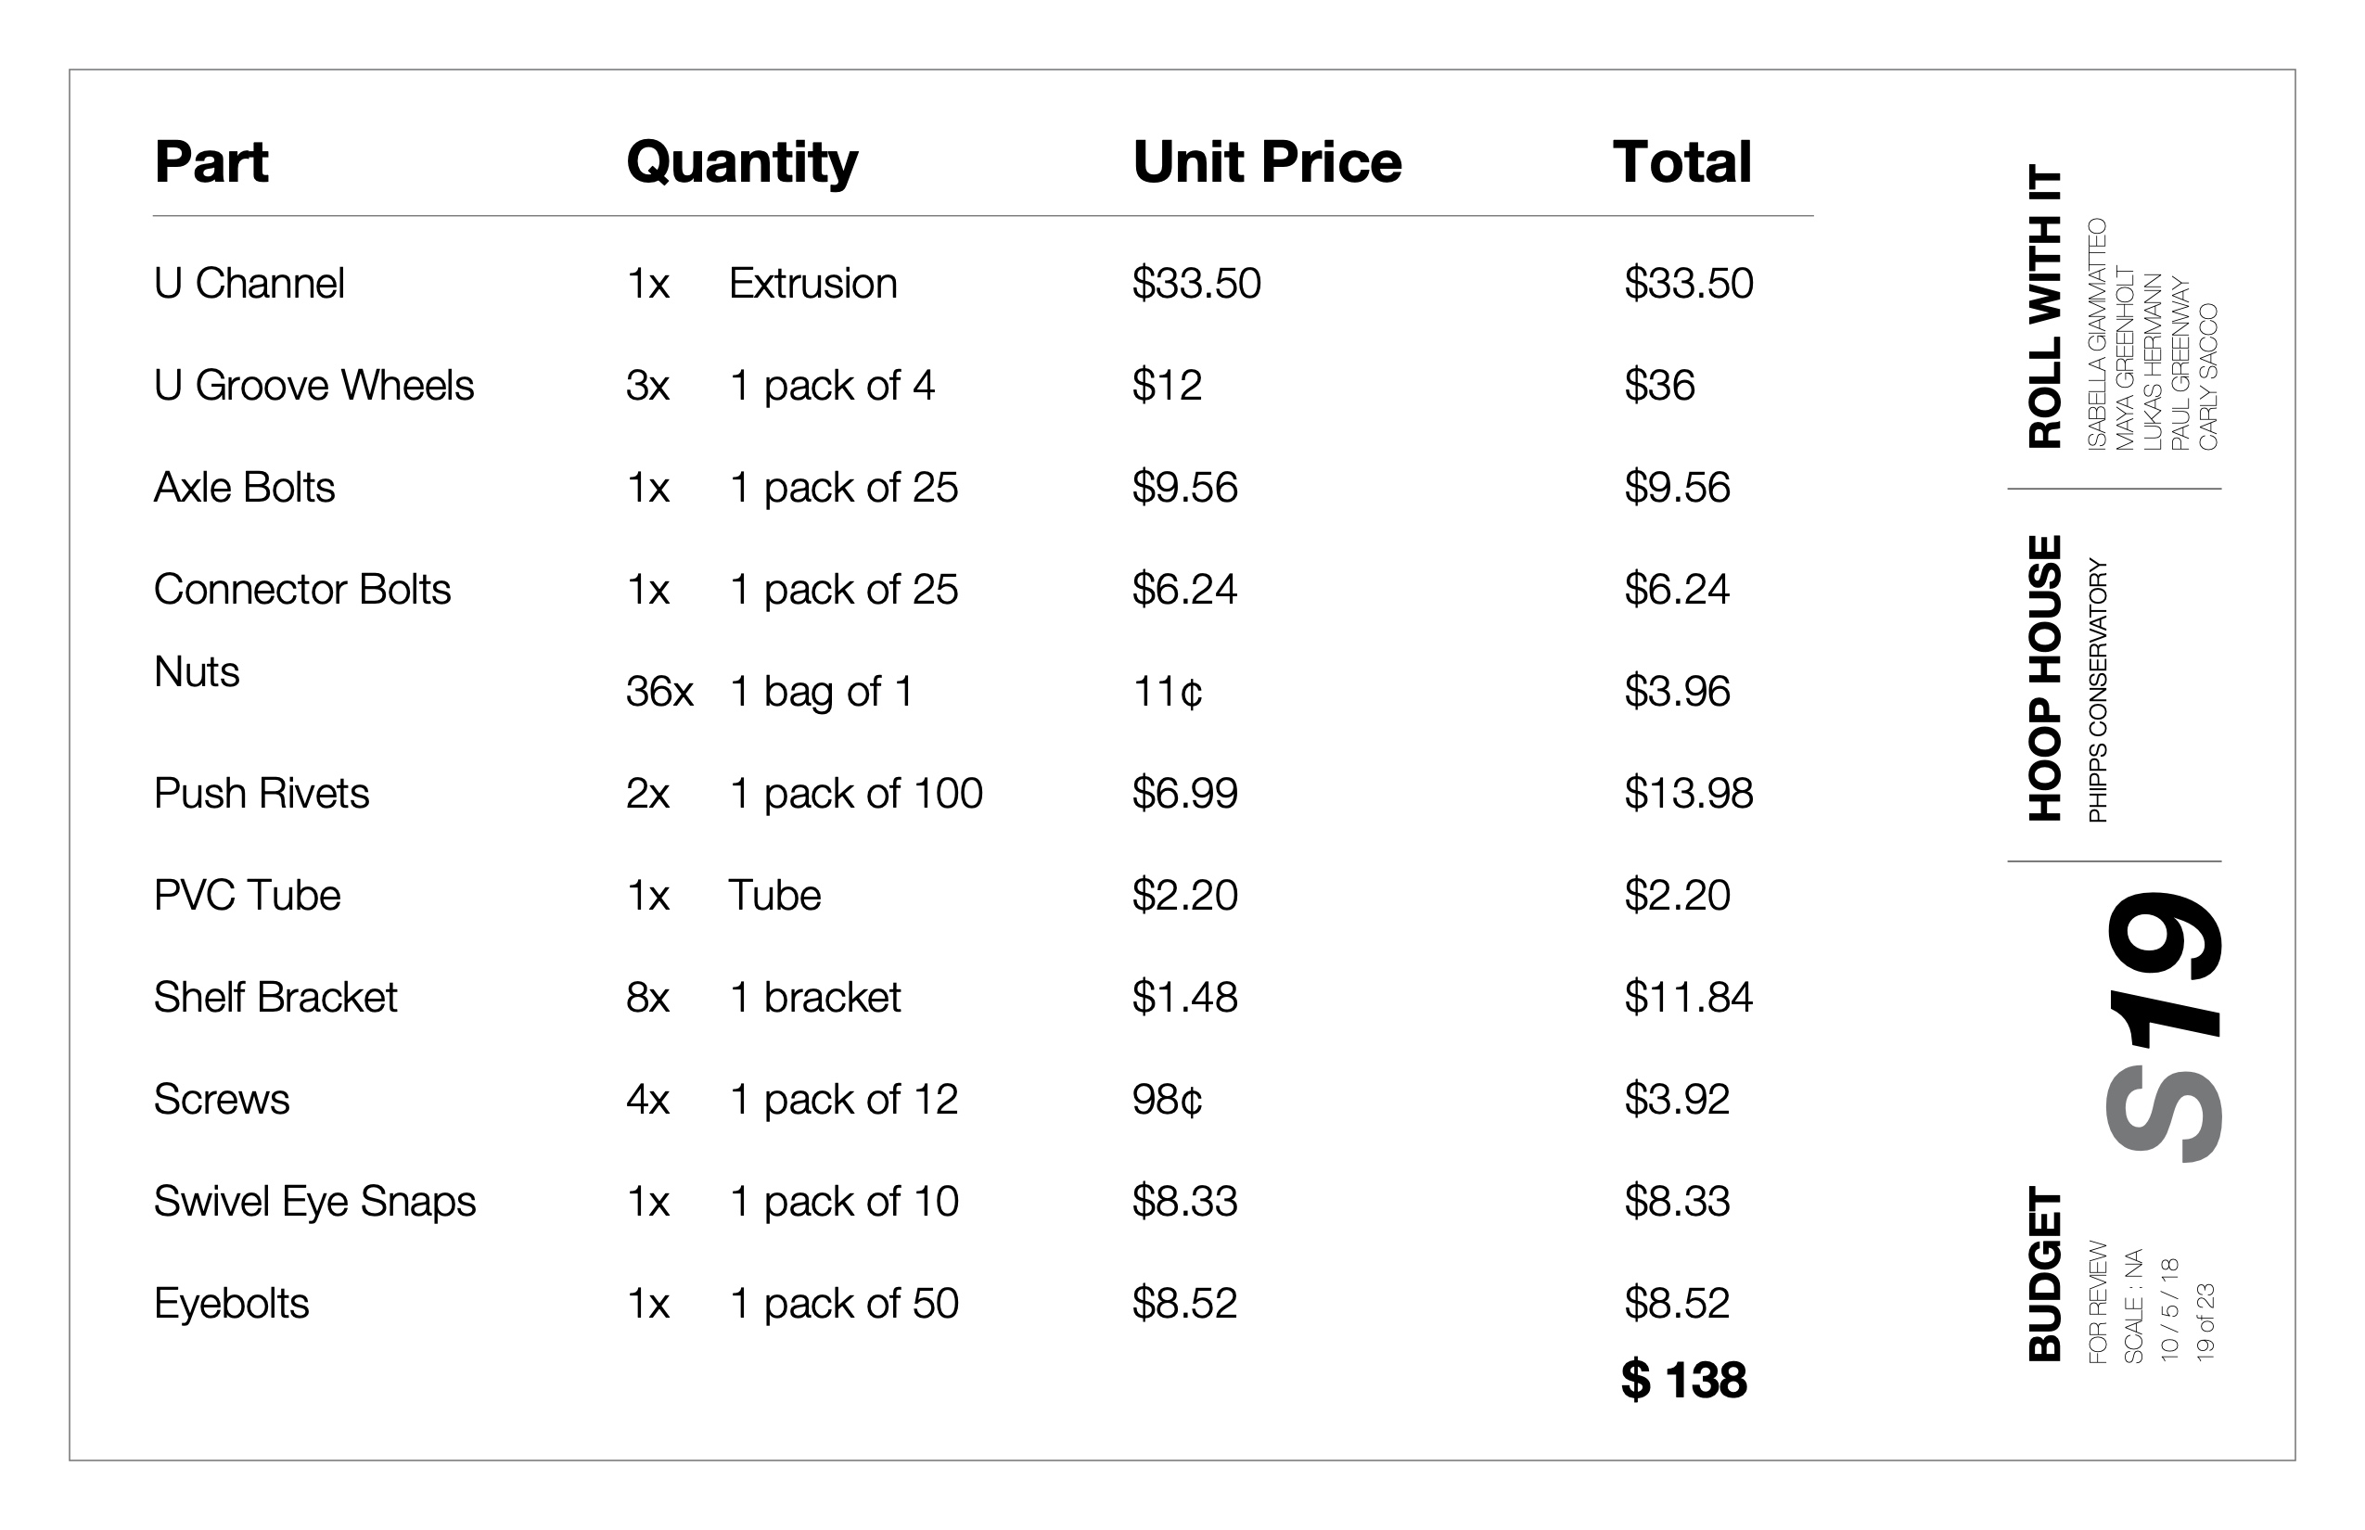Click the Screws unit price 98¢
This screenshot has height=1530, width=2365.
pyautogui.click(x=1167, y=1100)
